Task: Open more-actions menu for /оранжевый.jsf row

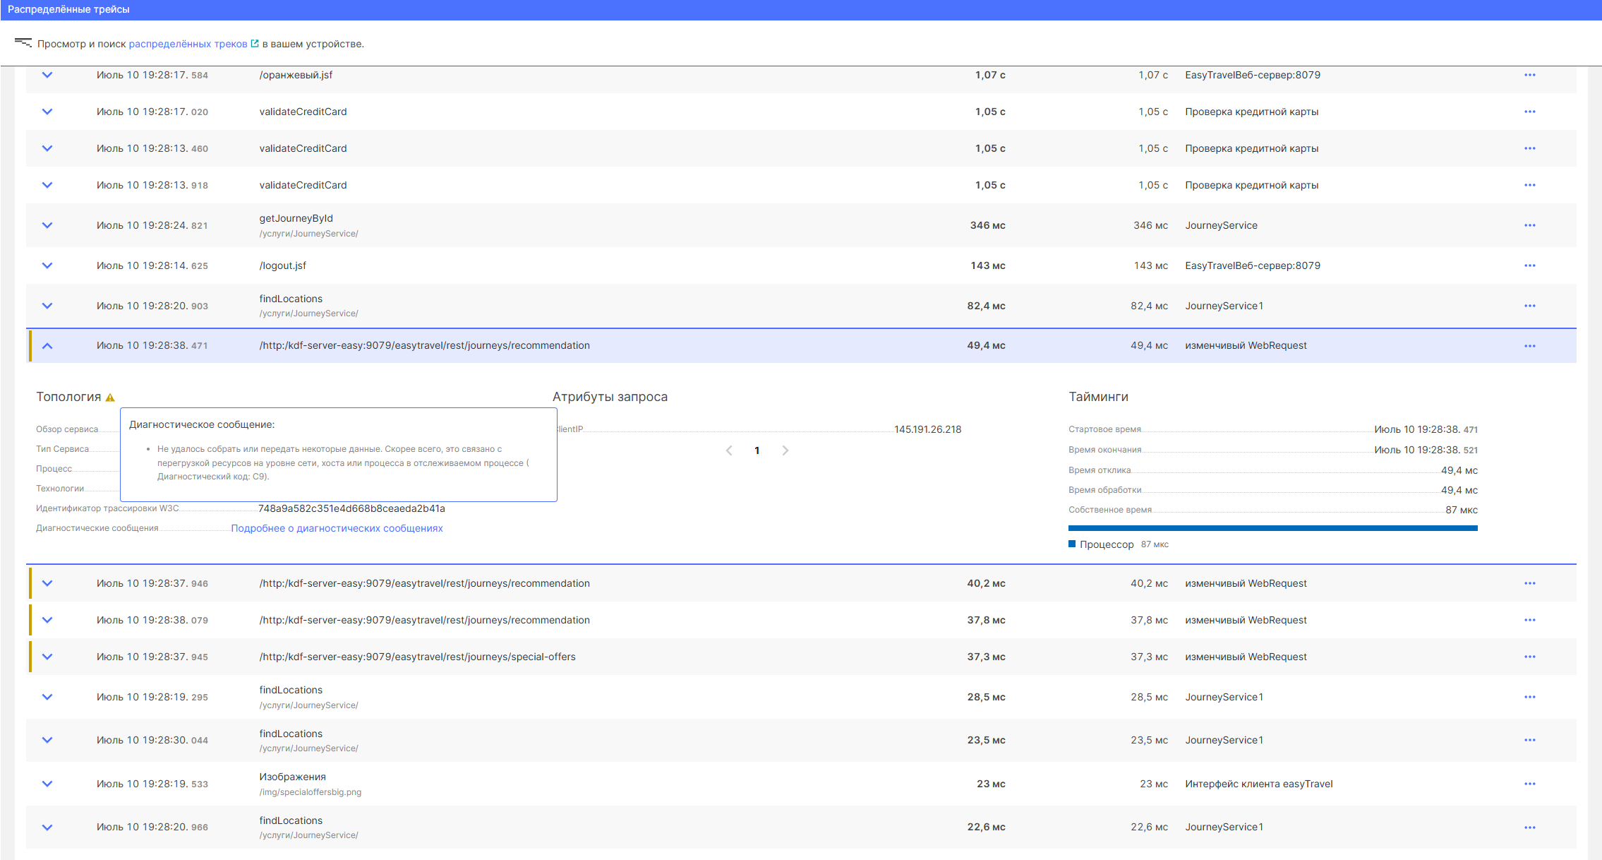Action: (x=1529, y=75)
